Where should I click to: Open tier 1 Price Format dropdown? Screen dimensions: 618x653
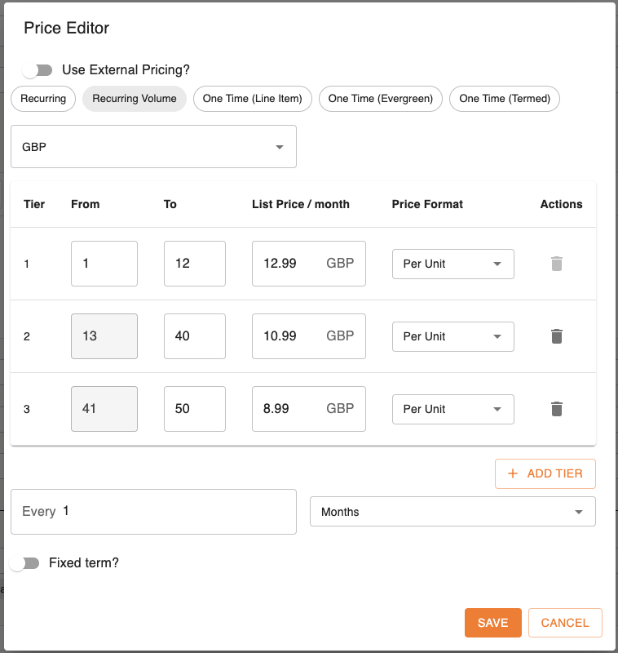(452, 264)
